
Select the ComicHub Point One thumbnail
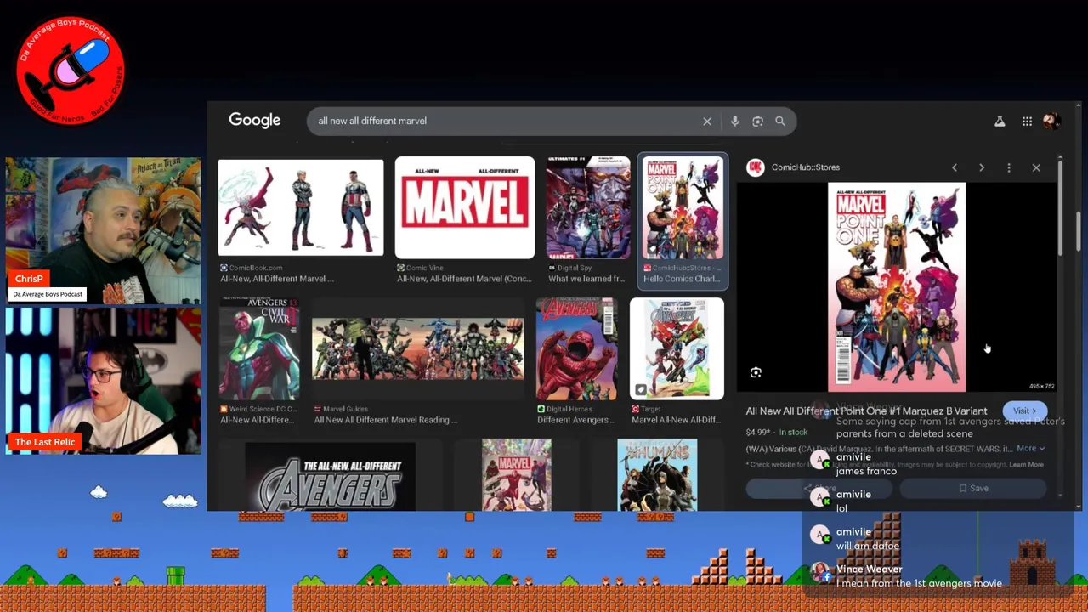683,207
